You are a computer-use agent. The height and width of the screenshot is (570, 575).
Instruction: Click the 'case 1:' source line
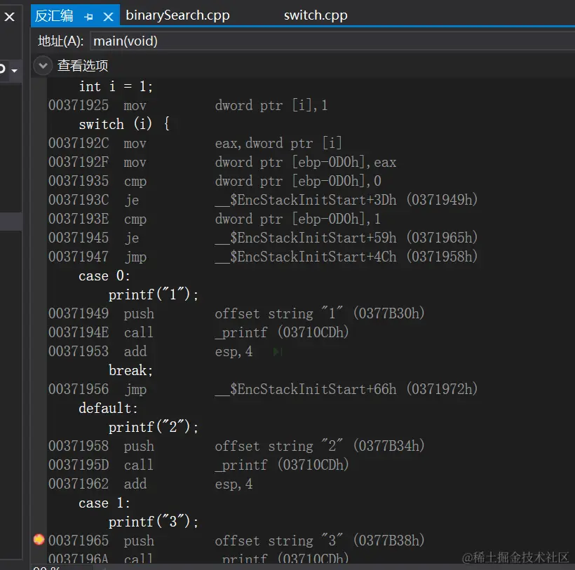104,503
